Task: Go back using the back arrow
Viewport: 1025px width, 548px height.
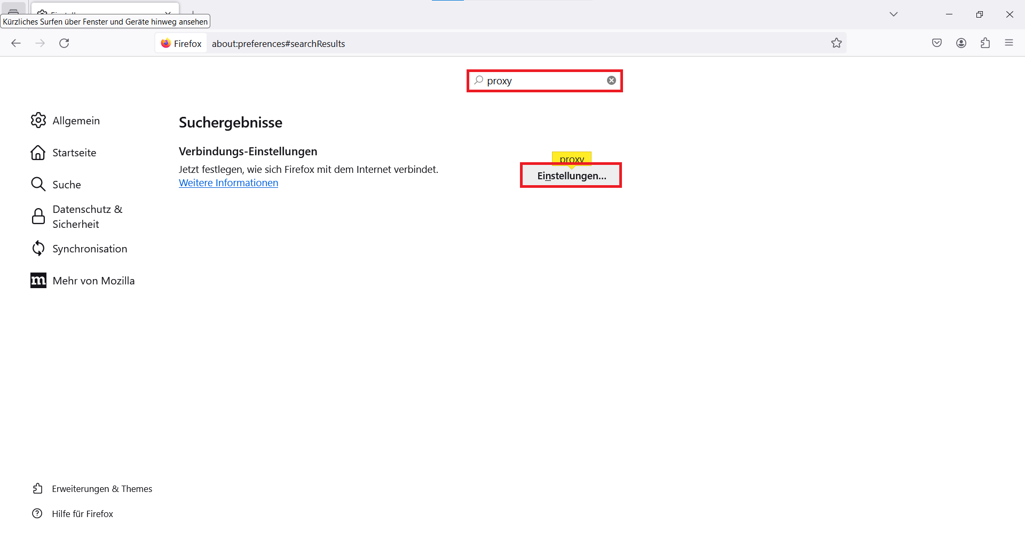Action: tap(16, 43)
